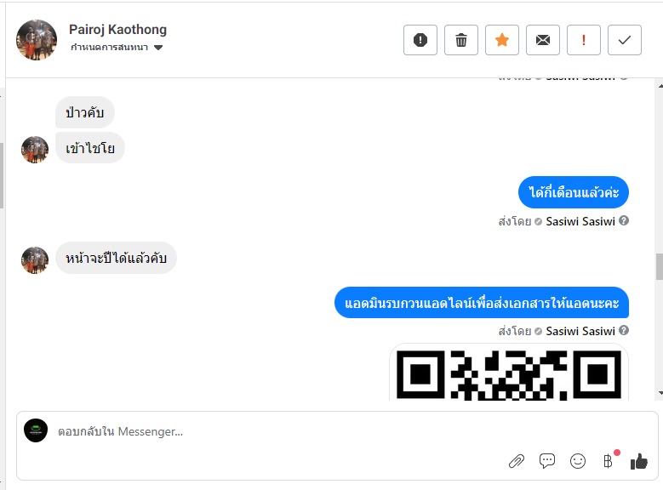Toggle the orange star follow-up marker
This screenshot has width=663, height=490.
(x=502, y=40)
